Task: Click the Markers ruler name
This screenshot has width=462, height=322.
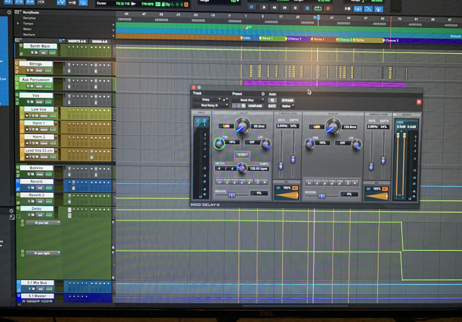Action: click(x=29, y=34)
